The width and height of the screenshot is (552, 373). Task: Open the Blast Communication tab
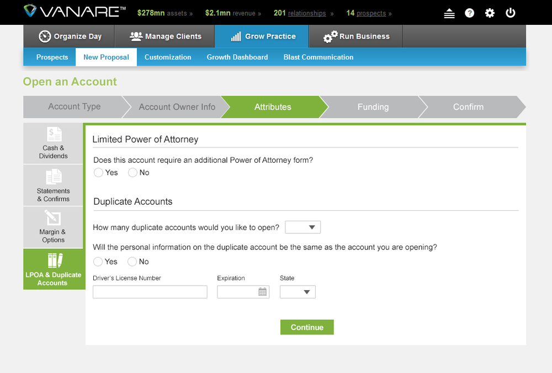pos(318,57)
